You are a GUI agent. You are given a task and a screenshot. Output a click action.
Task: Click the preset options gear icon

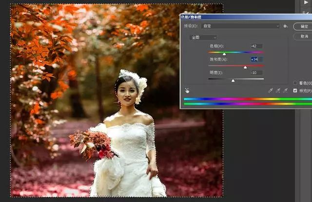click(x=285, y=26)
